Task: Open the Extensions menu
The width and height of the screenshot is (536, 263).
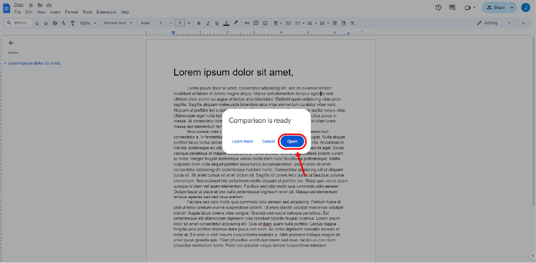Action: [x=106, y=12]
